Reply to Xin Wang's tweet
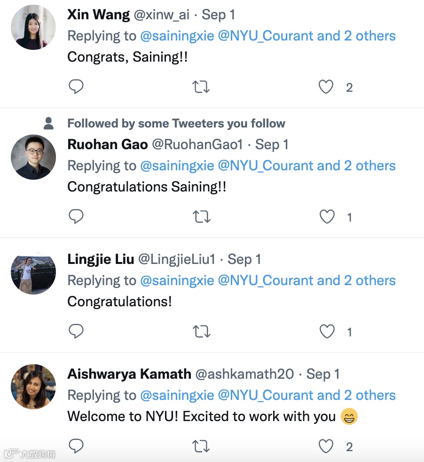Viewport: 424px width, 462px height. pos(76,87)
